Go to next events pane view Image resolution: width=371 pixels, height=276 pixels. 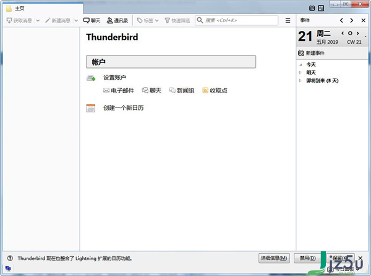pyautogui.click(x=352, y=20)
